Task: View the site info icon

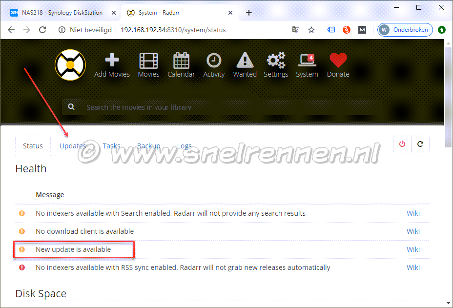Action: tap(62, 30)
